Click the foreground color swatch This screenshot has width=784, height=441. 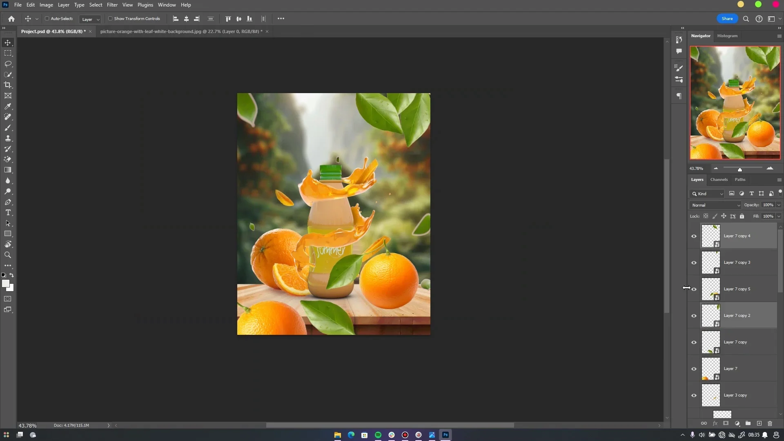(6, 283)
